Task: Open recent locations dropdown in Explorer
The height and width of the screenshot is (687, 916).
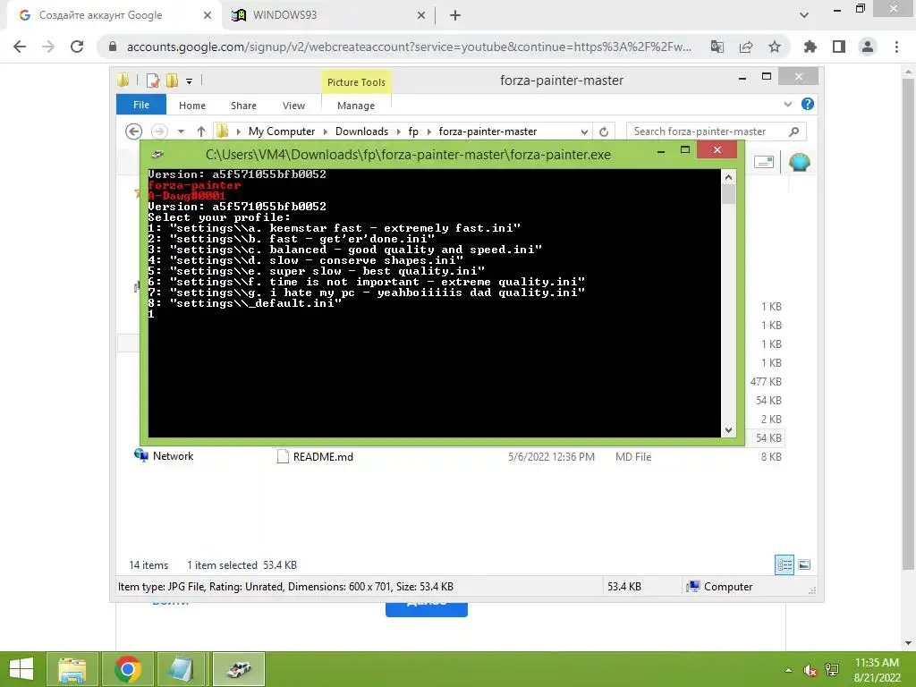Action: (181, 131)
